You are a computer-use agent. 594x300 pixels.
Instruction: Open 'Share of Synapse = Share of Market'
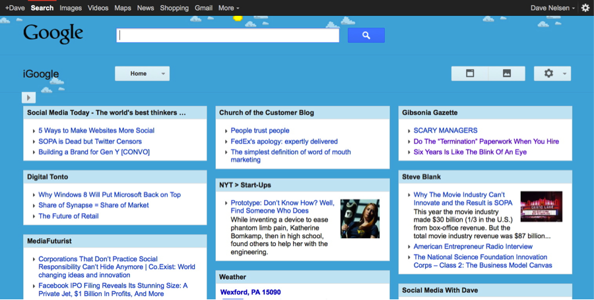click(94, 205)
